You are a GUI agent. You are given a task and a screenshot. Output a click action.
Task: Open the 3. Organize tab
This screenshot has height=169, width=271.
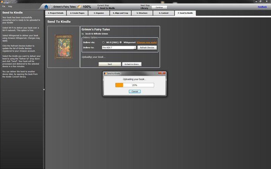click(x=99, y=13)
